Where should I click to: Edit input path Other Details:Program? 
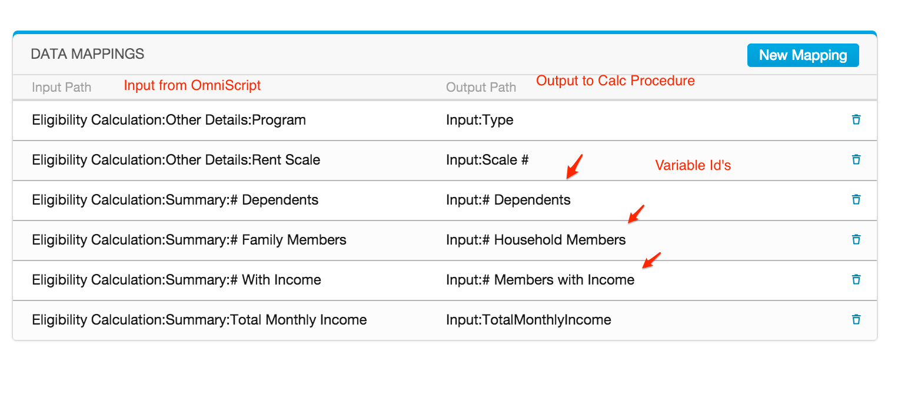(169, 121)
